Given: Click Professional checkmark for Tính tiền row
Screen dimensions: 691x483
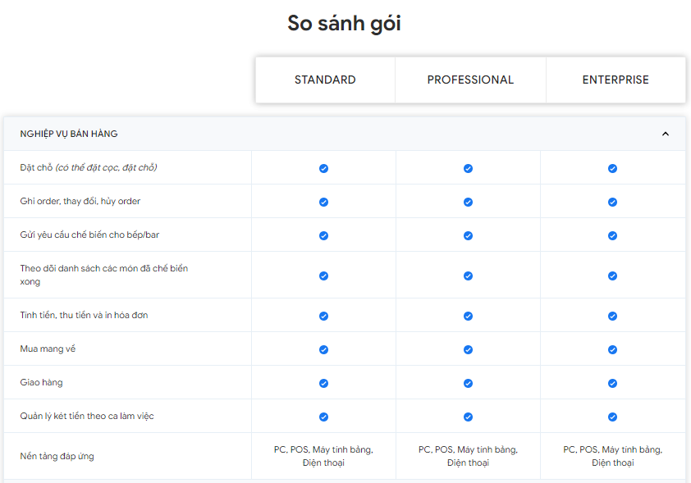Looking at the screenshot, I should (x=468, y=316).
